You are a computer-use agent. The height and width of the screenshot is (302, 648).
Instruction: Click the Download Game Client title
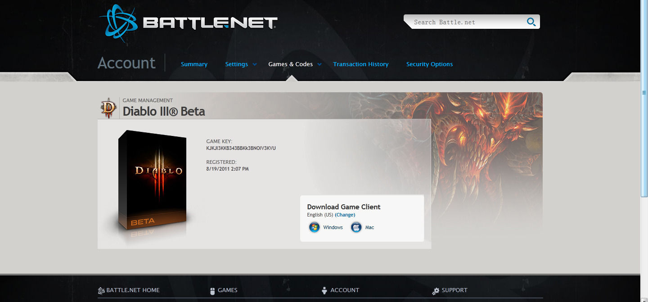(344, 207)
